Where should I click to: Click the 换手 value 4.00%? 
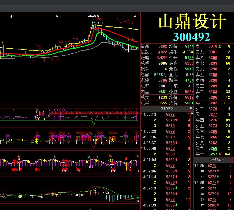click(x=188, y=52)
